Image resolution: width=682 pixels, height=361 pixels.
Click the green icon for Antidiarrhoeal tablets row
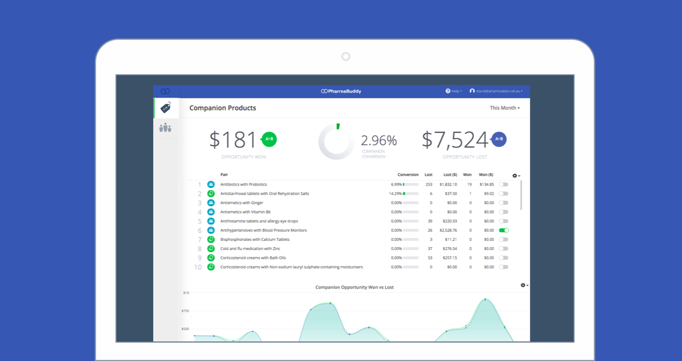pyautogui.click(x=211, y=194)
